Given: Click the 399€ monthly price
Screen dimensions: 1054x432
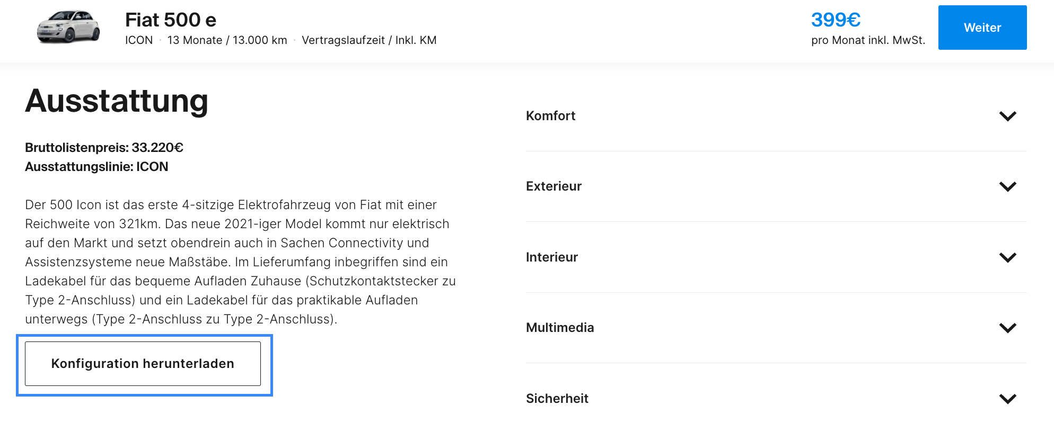Looking at the screenshot, I should click(836, 20).
